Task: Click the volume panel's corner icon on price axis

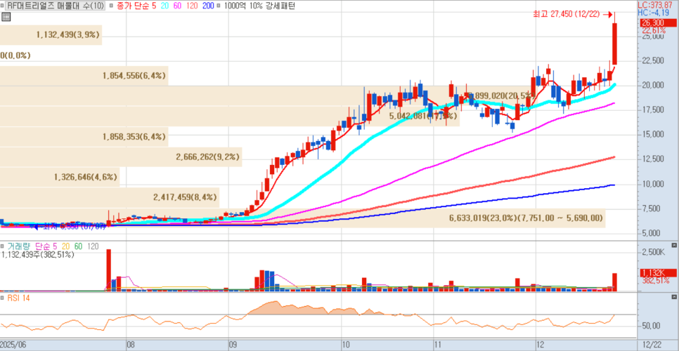Action: 674,245
